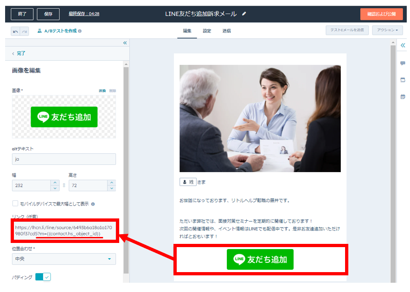Collapse the left editing panel
Viewport: 410px width, 292px height.
125,43
